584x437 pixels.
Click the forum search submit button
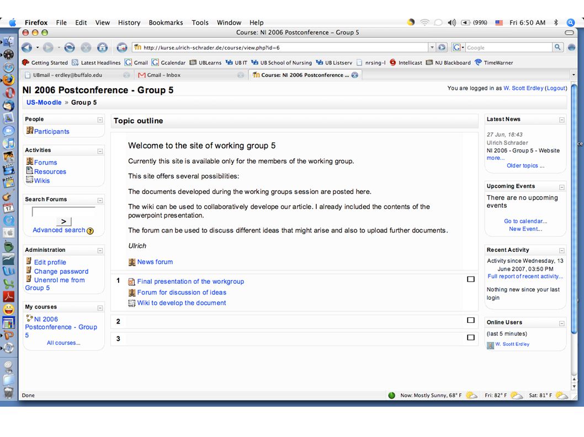63,222
